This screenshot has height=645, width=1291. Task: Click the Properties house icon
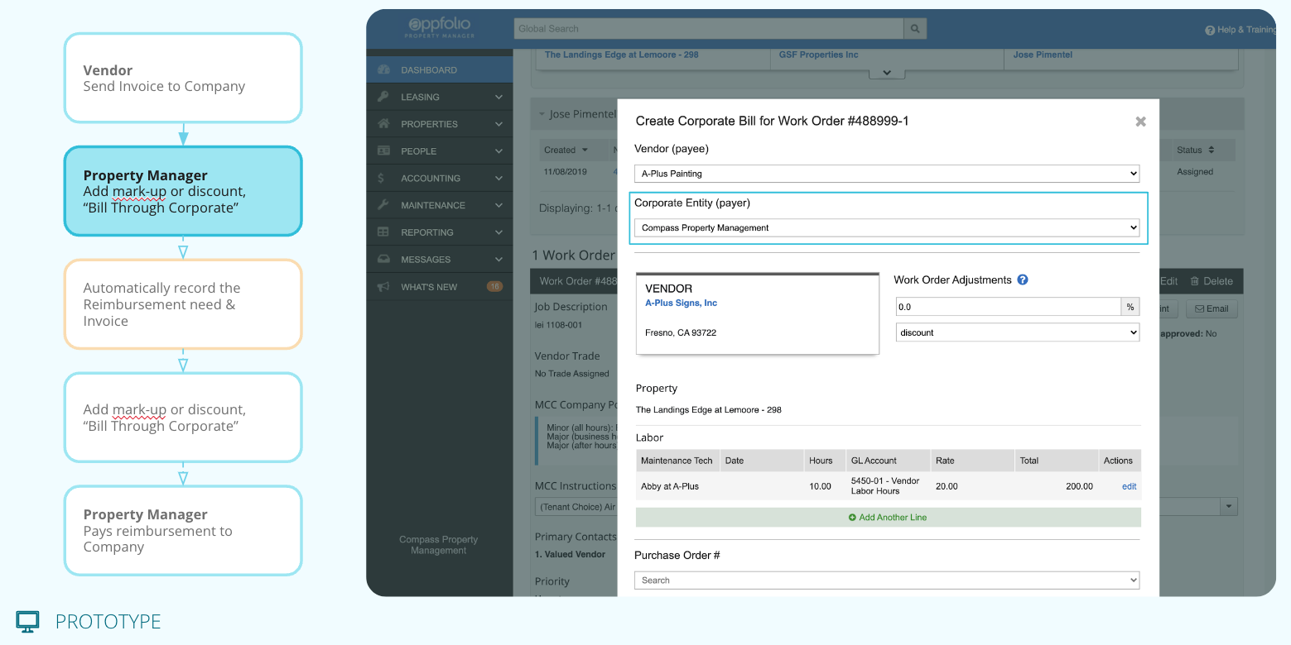tap(383, 124)
